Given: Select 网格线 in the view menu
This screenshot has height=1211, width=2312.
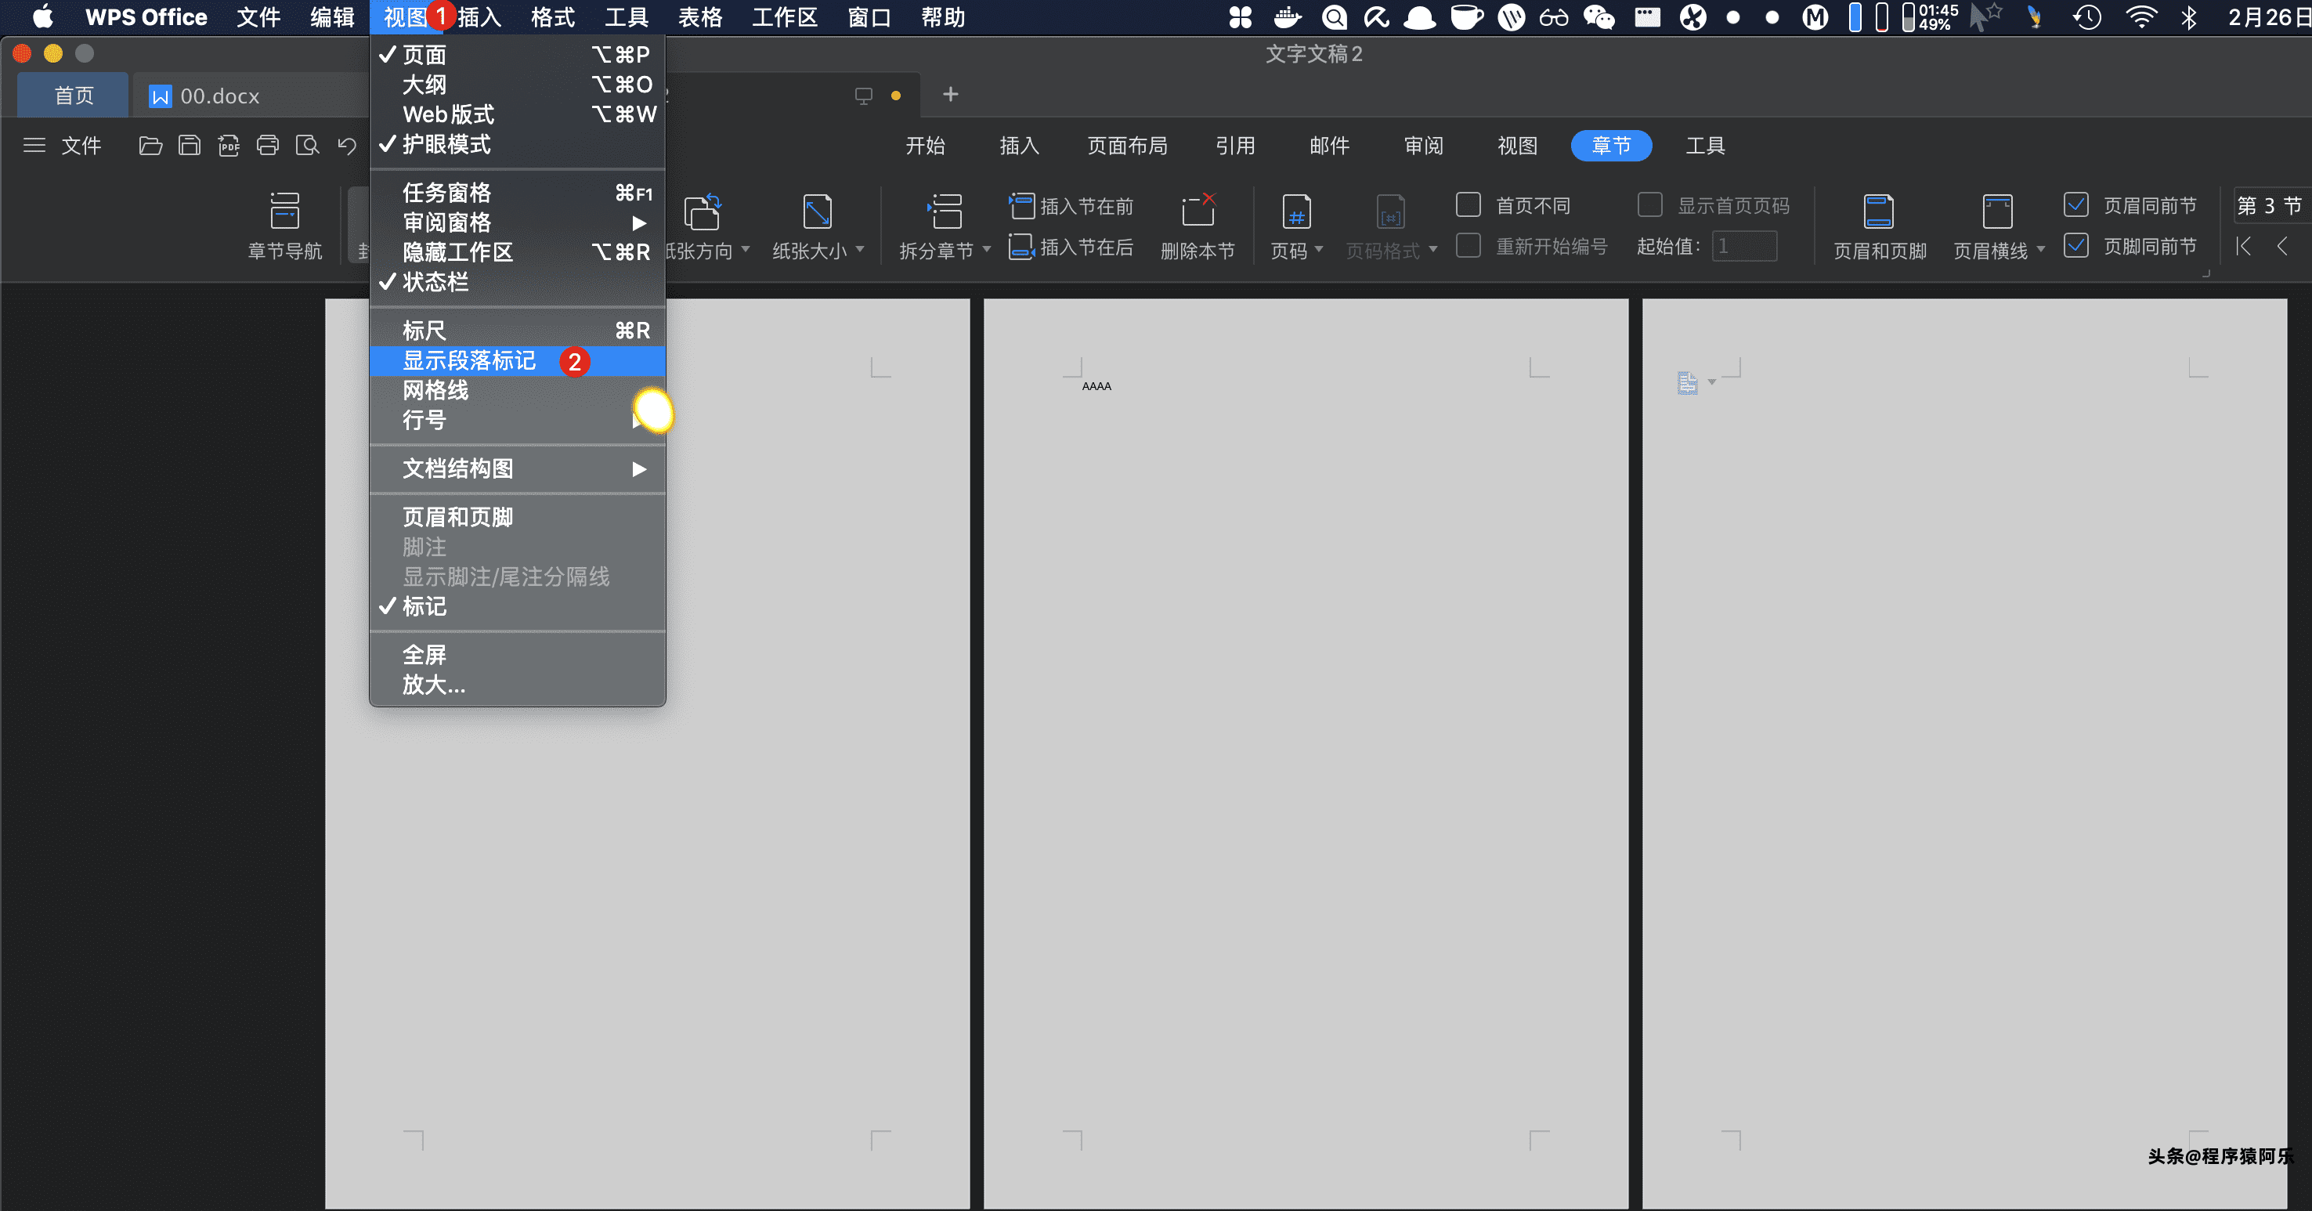Looking at the screenshot, I should 517,391.
